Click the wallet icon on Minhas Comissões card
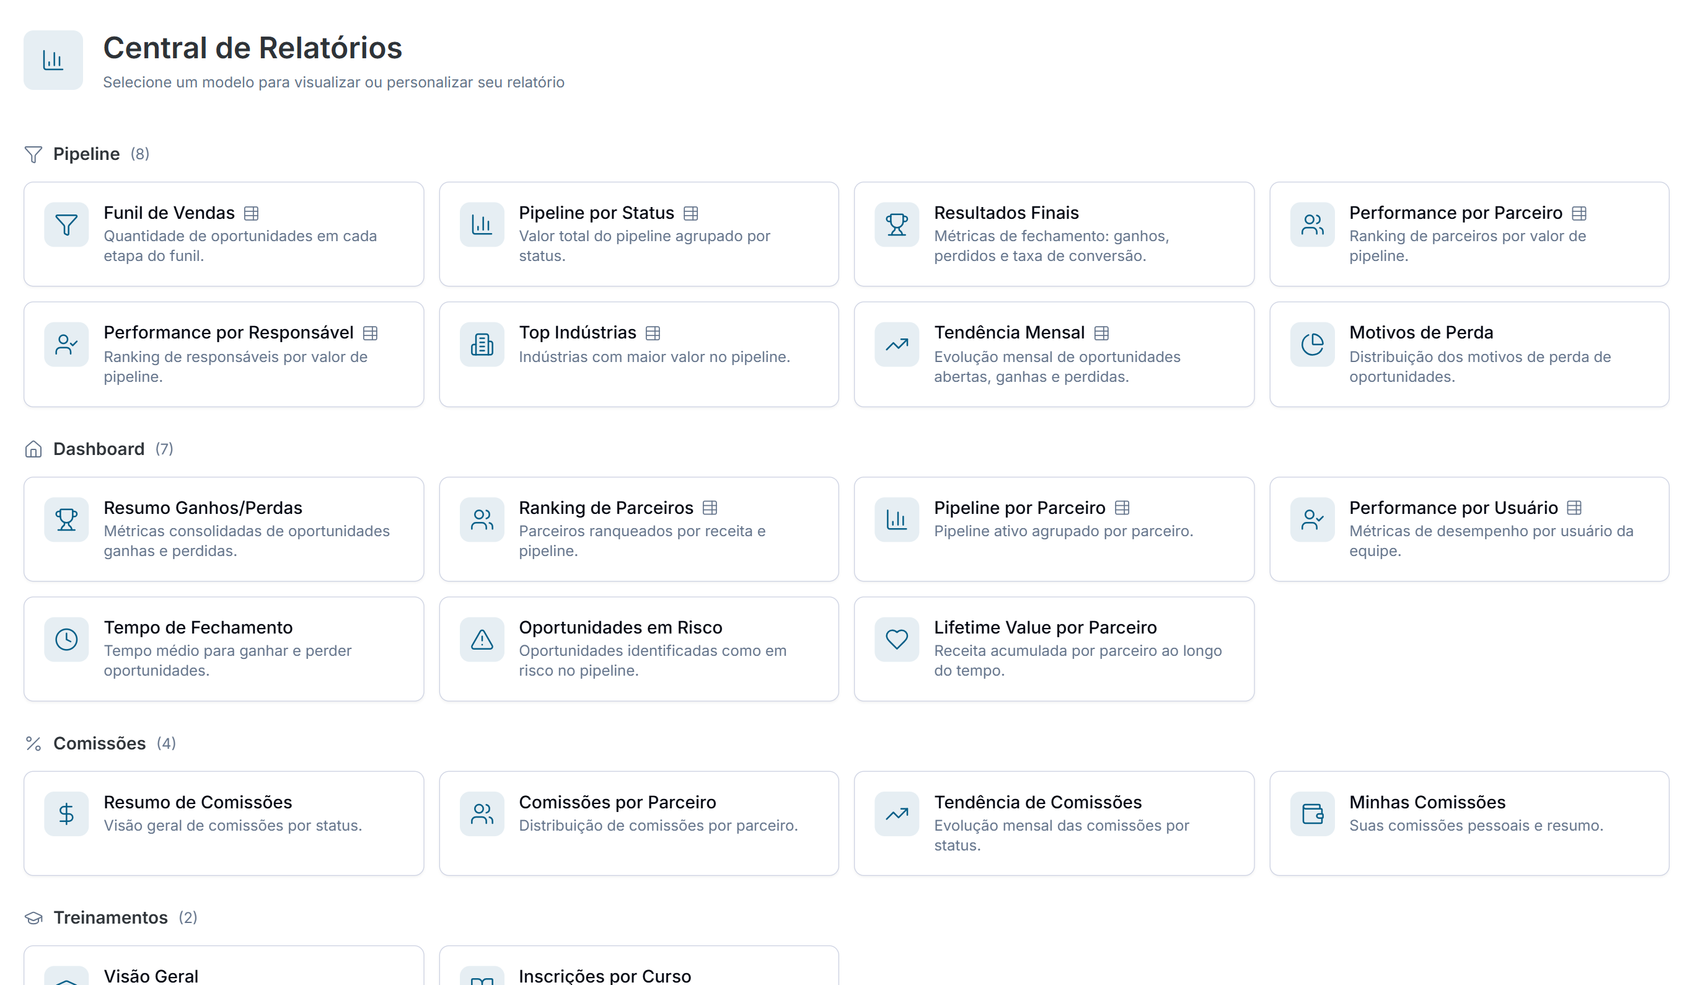The width and height of the screenshot is (1700, 985). pos(1312,815)
